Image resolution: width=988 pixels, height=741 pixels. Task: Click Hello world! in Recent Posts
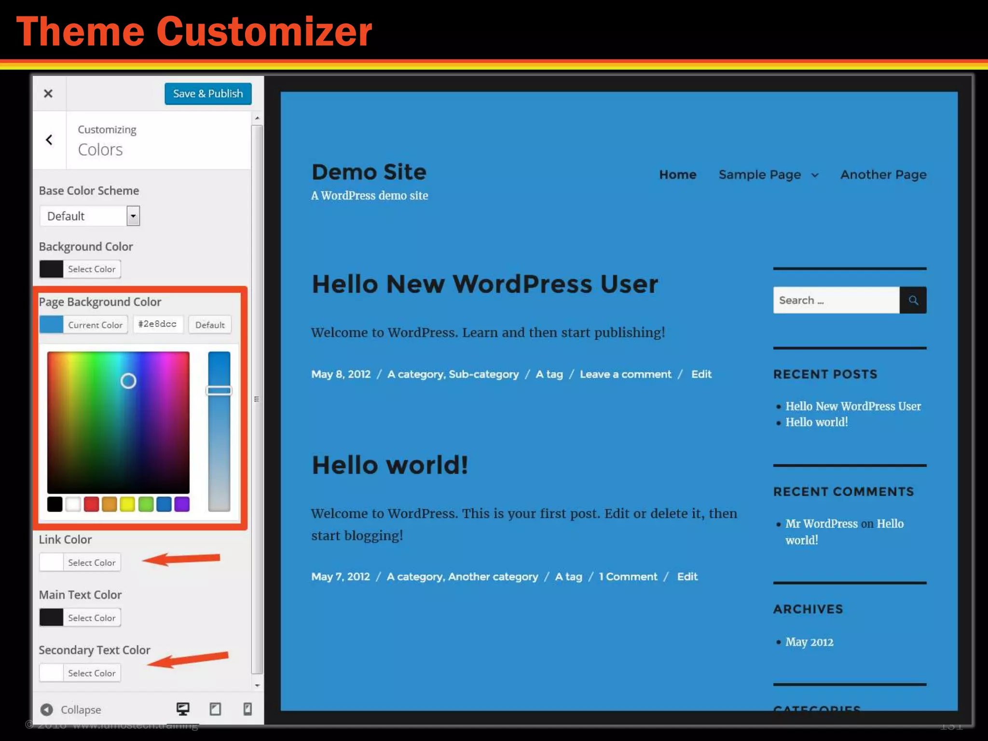[816, 422]
